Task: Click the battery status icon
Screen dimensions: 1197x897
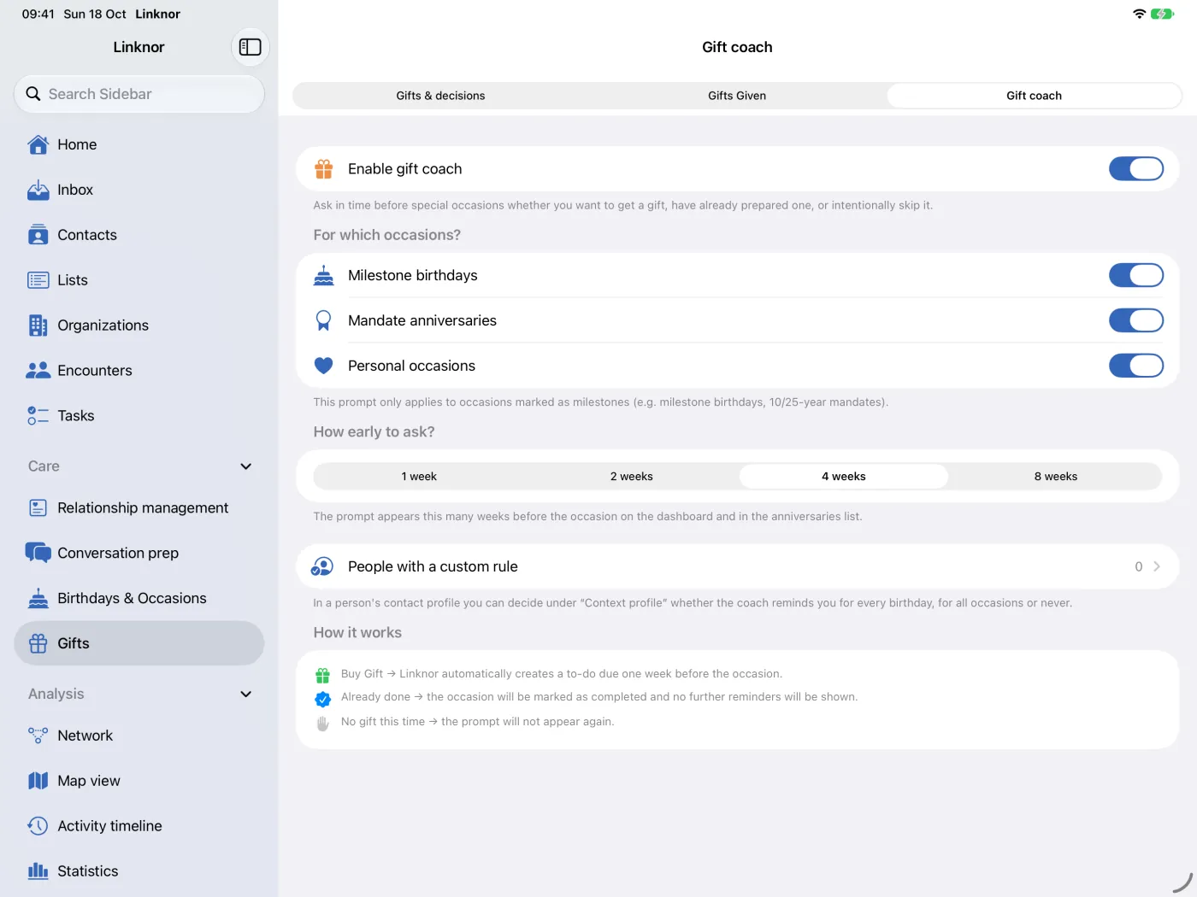Action: click(1163, 14)
